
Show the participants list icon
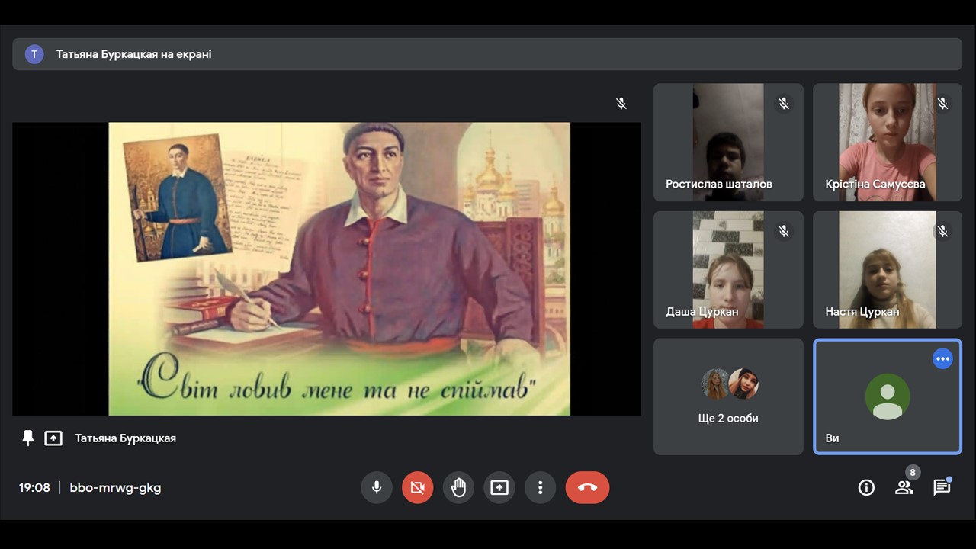point(904,488)
